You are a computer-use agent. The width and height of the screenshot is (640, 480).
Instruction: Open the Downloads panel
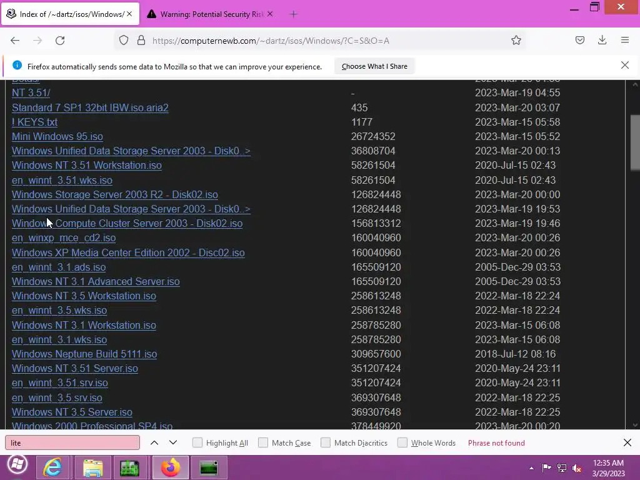[x=602, y=40]
